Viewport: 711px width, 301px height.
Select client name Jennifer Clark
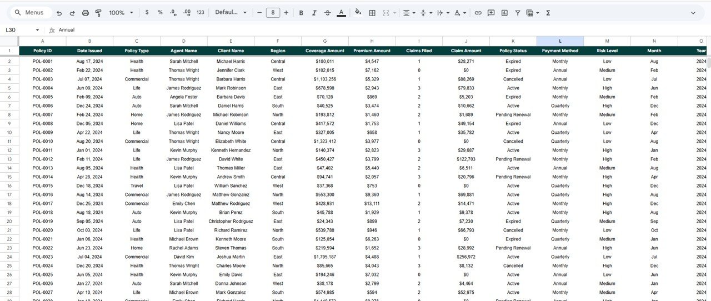tap(231, 71)
